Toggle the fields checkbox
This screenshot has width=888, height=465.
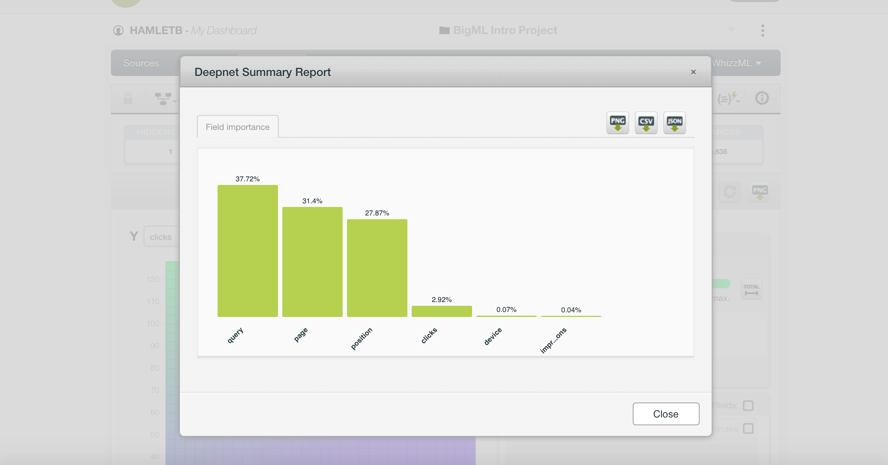748,405
